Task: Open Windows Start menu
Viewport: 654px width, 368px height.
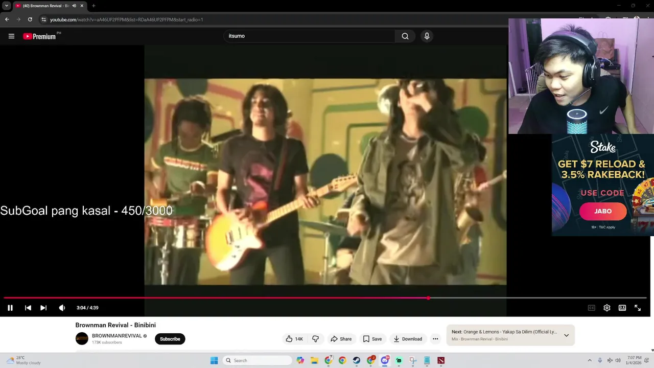Action: 214,360
